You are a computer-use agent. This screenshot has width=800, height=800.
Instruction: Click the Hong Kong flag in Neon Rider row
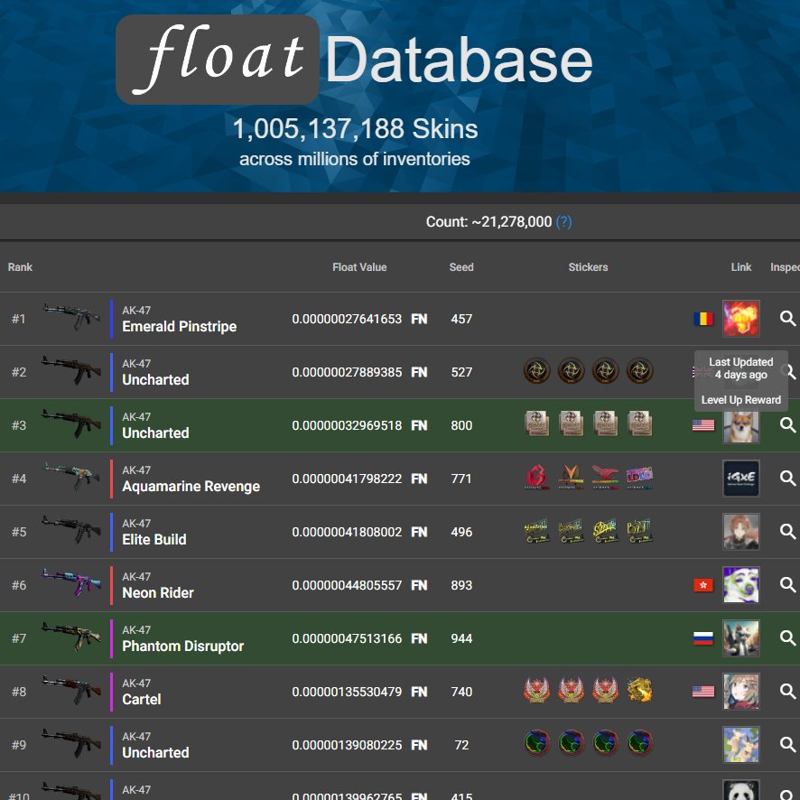[703, 585]
